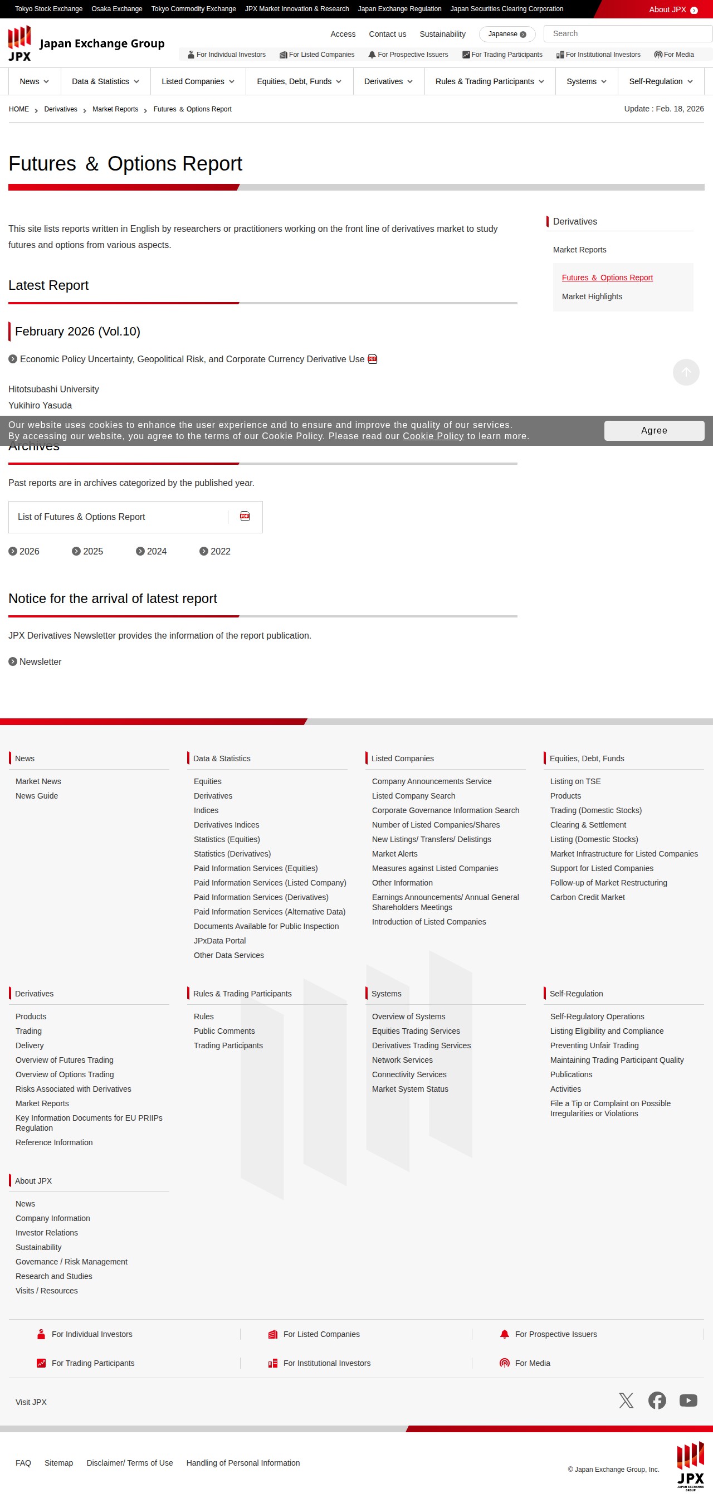Switch language with the Japanese button
Screen dimensions: 713x1498
pos(507,35)
